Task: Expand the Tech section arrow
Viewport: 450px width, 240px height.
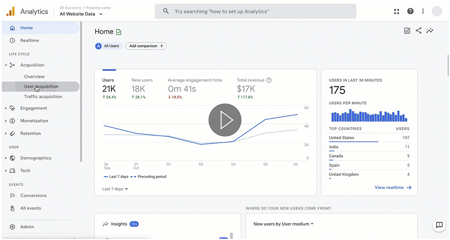Action: (x=6, y=171)
